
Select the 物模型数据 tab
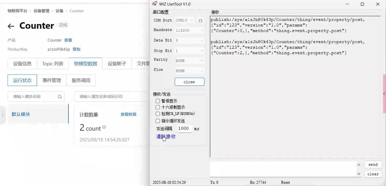pos(86,64)
